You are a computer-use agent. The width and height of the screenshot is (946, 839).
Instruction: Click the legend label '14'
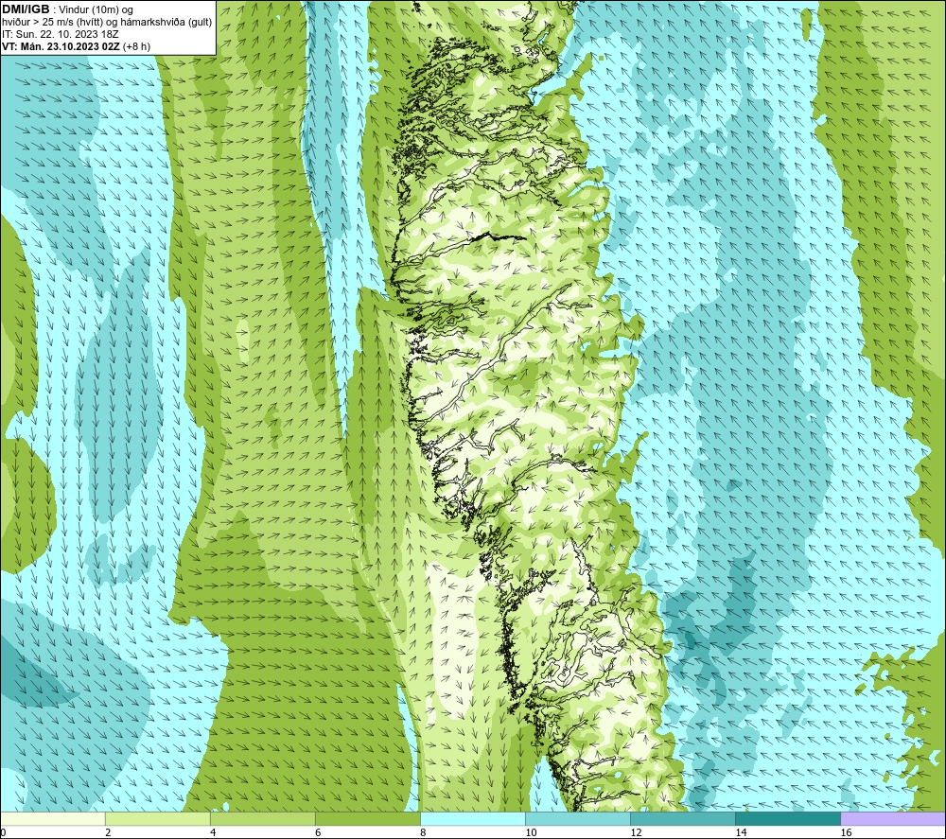[x=741, y=832]
